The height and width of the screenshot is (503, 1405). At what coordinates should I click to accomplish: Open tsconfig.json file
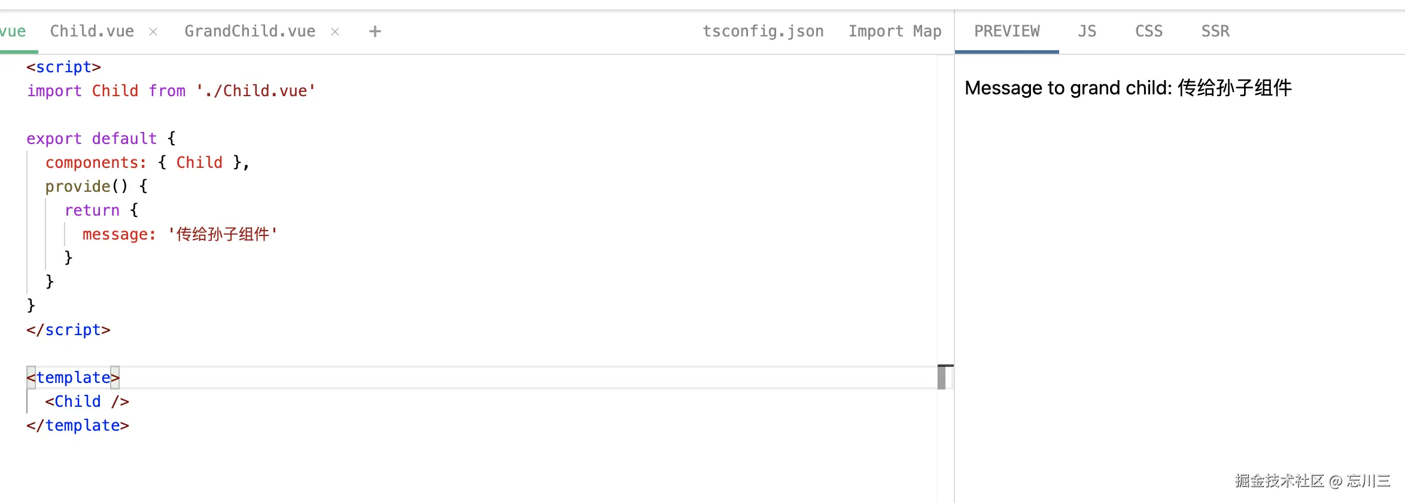[x=763, y=31]
